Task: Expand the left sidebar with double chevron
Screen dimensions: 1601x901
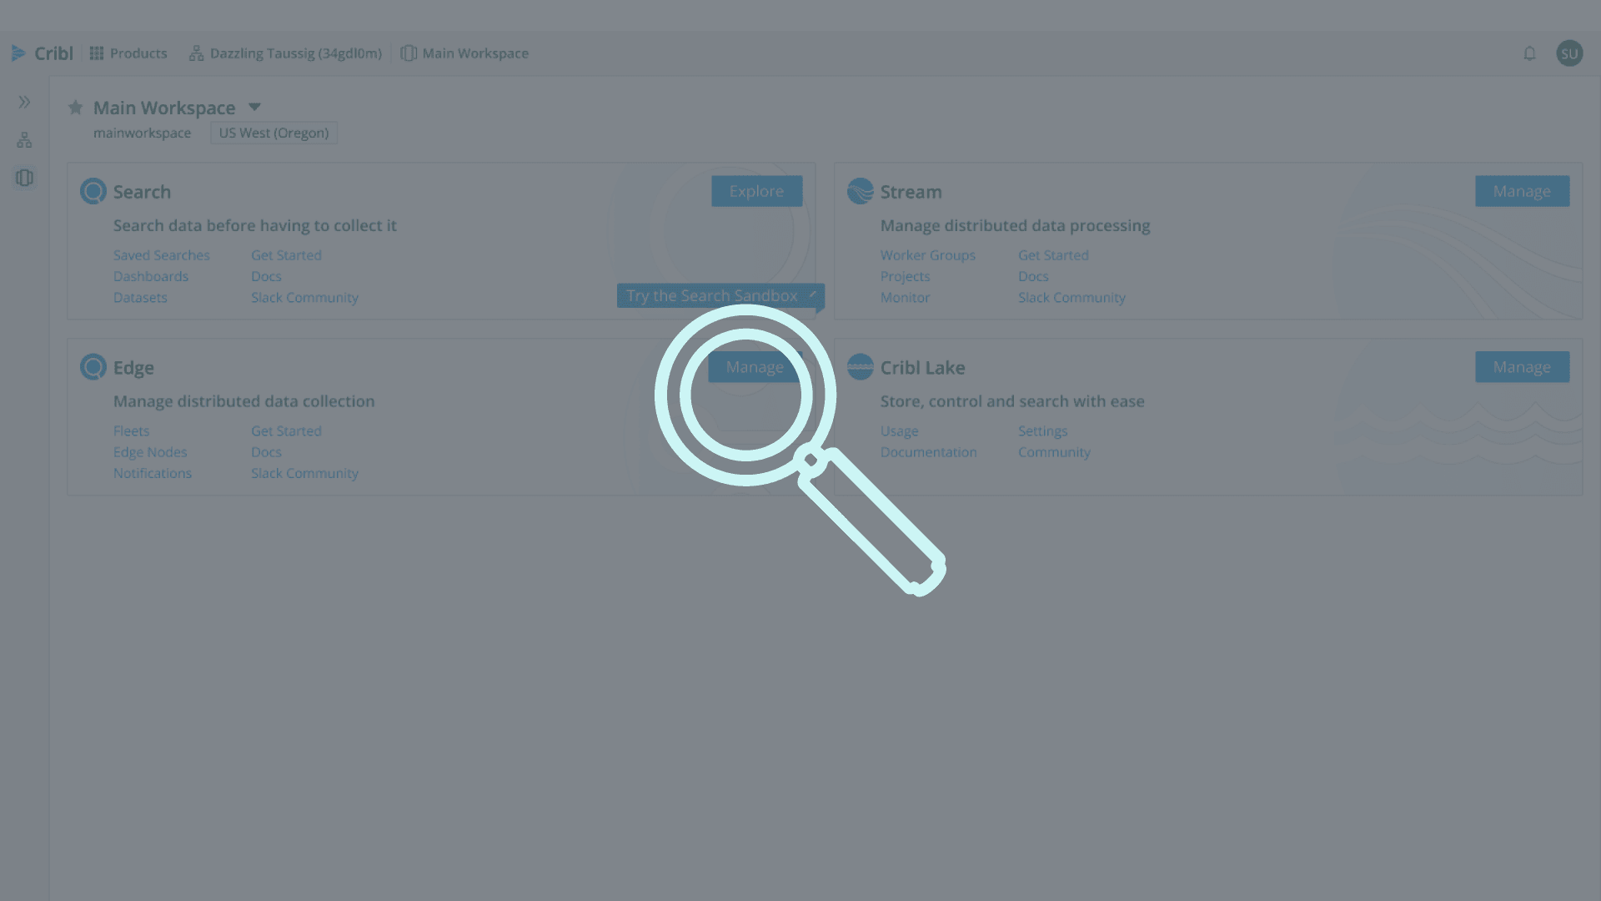Action: 24,103
